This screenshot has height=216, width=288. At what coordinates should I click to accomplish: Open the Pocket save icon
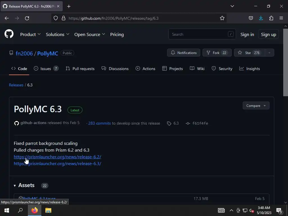(x=251, y=18)
